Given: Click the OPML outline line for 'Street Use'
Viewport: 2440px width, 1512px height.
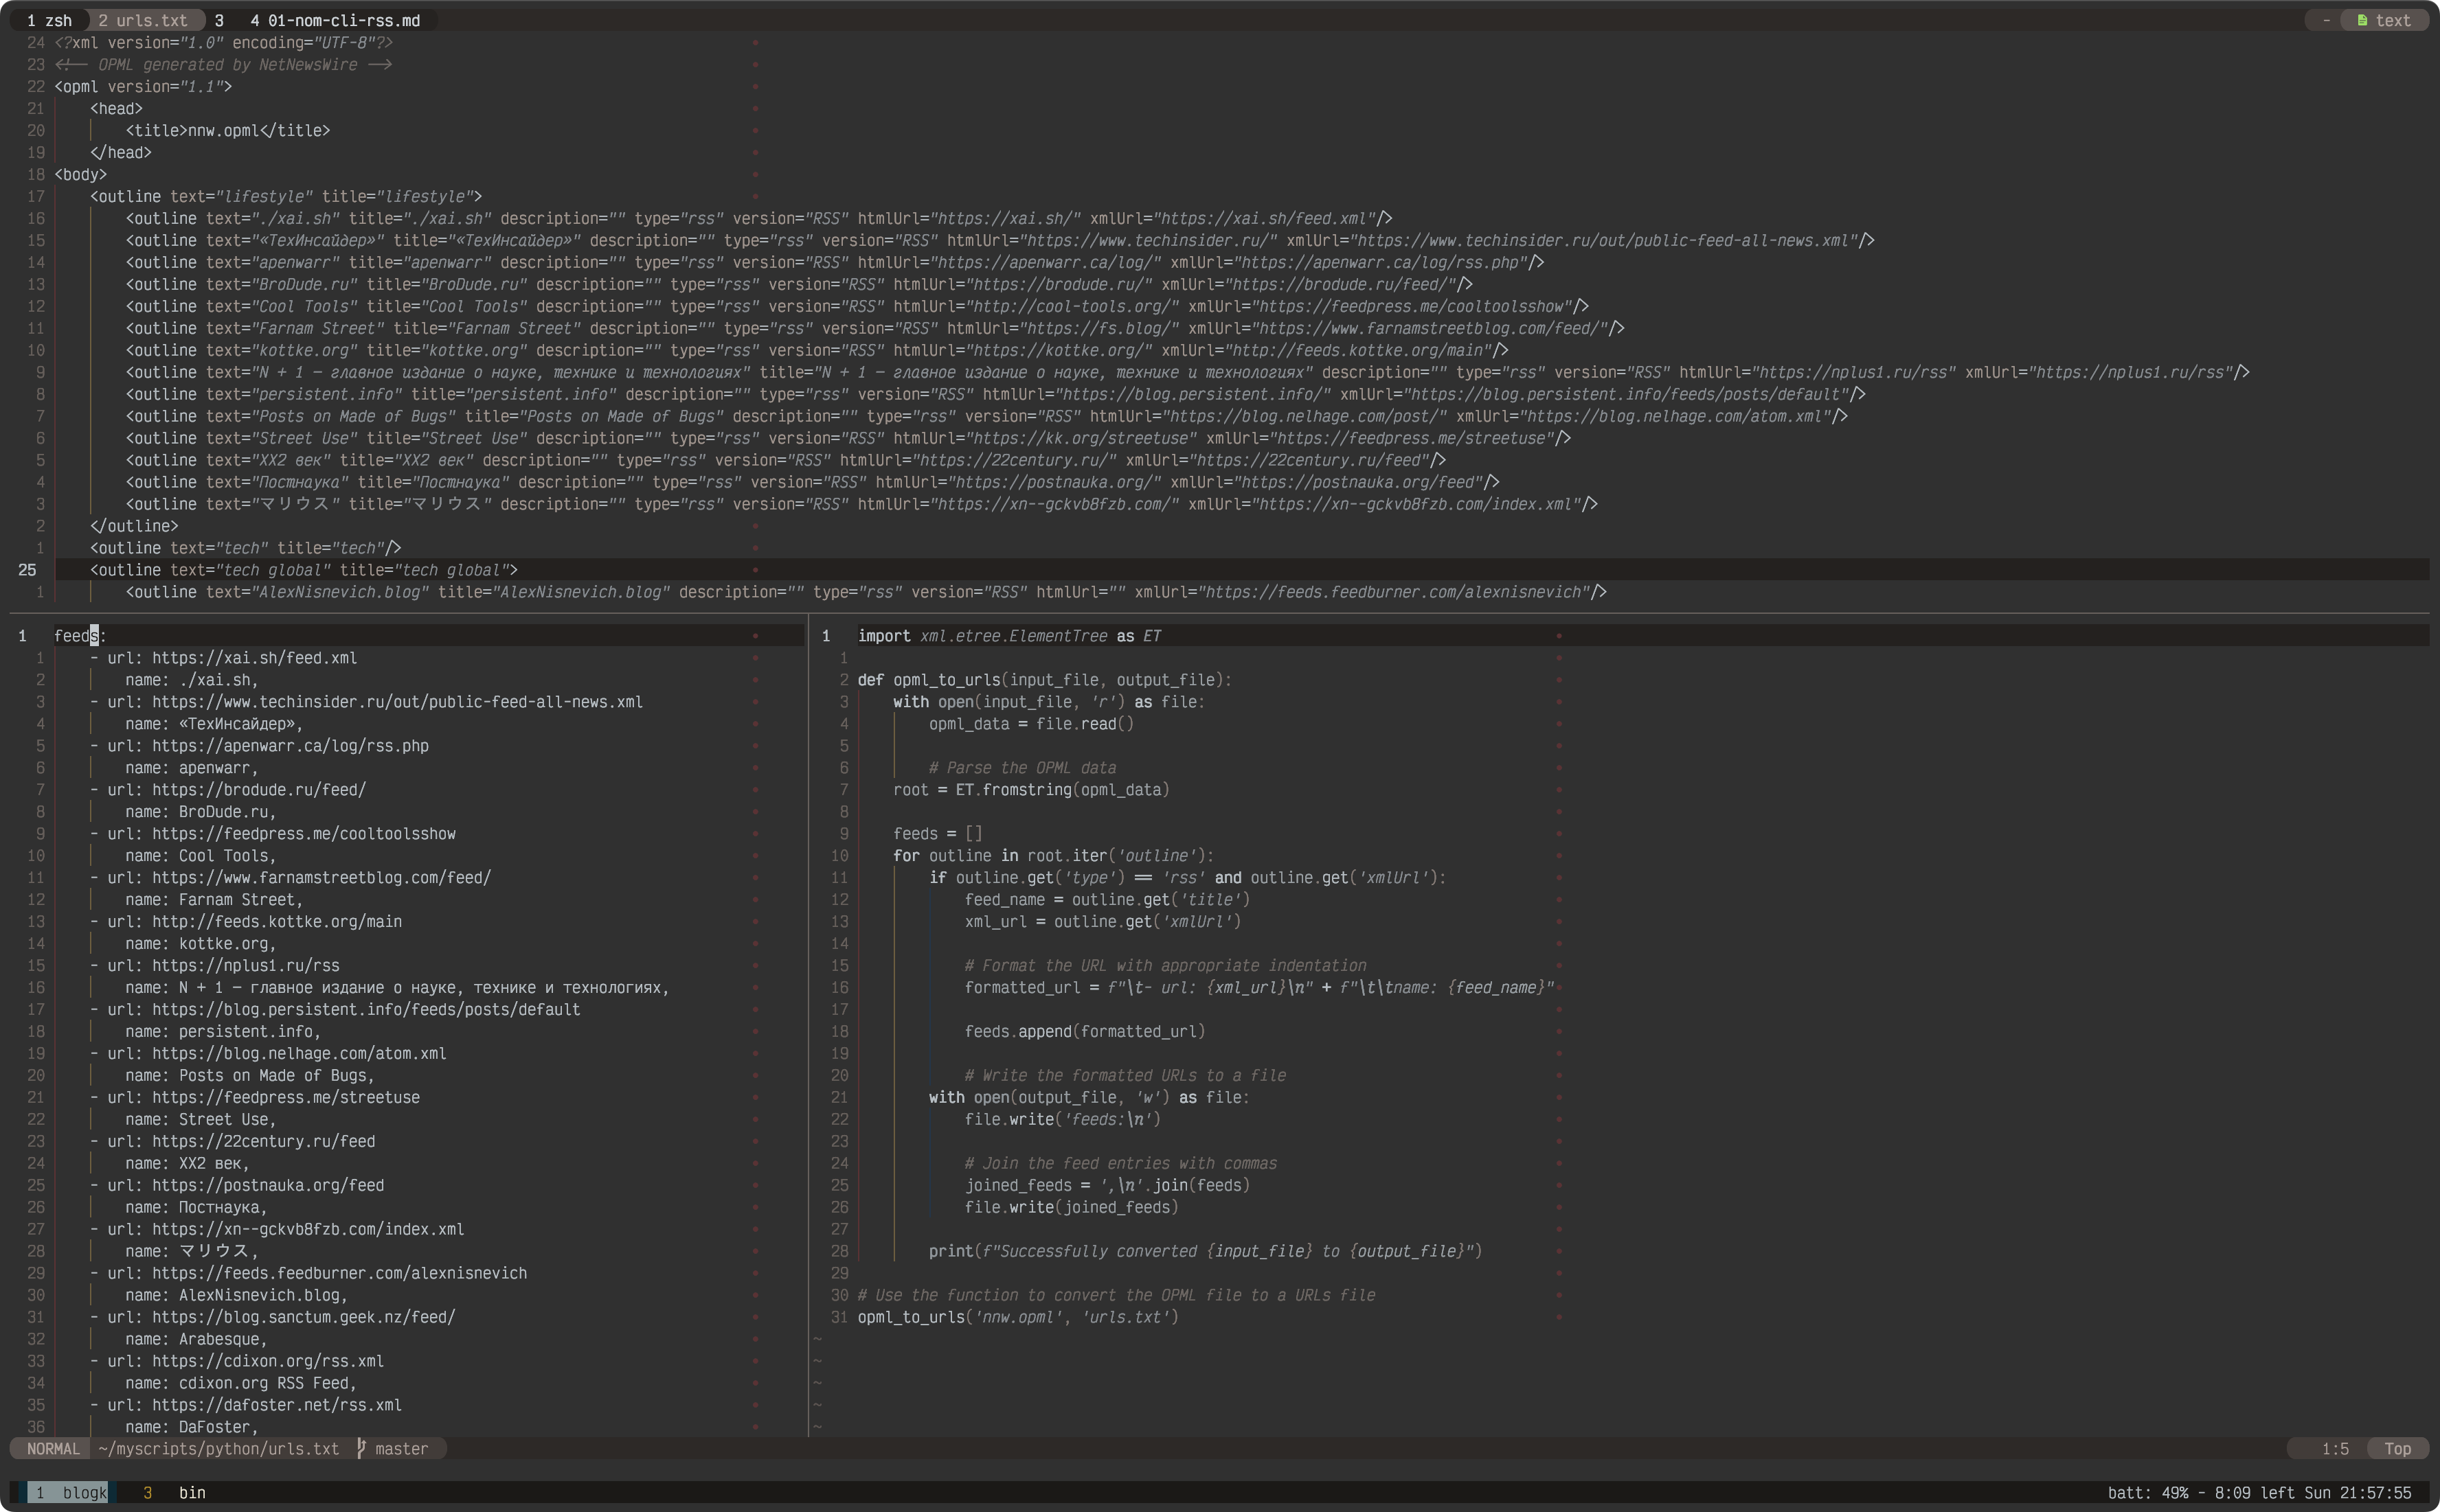Looking at the screenshot, I should (848, 438).
